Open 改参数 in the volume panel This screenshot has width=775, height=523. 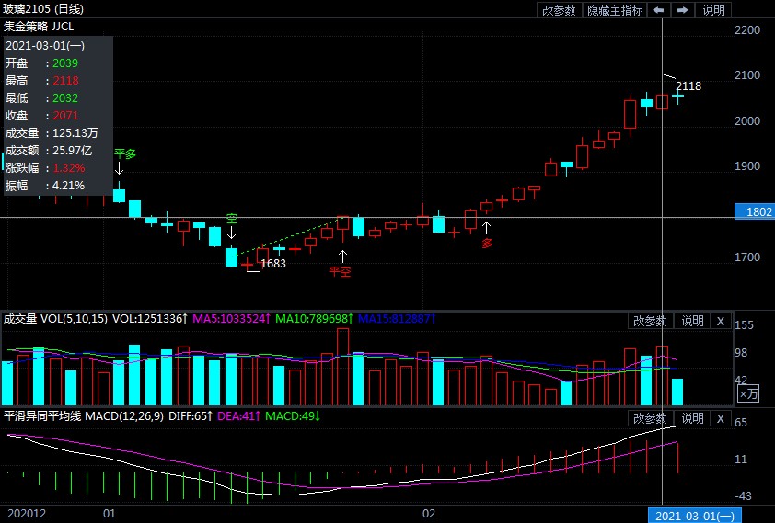pyautogui.click(x=650, y=321)
